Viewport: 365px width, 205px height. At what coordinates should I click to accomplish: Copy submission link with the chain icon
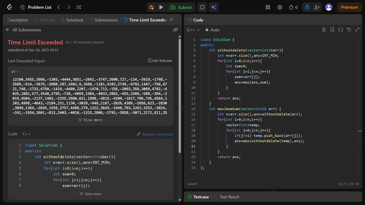pyautogui.click(x=176, y=30)
